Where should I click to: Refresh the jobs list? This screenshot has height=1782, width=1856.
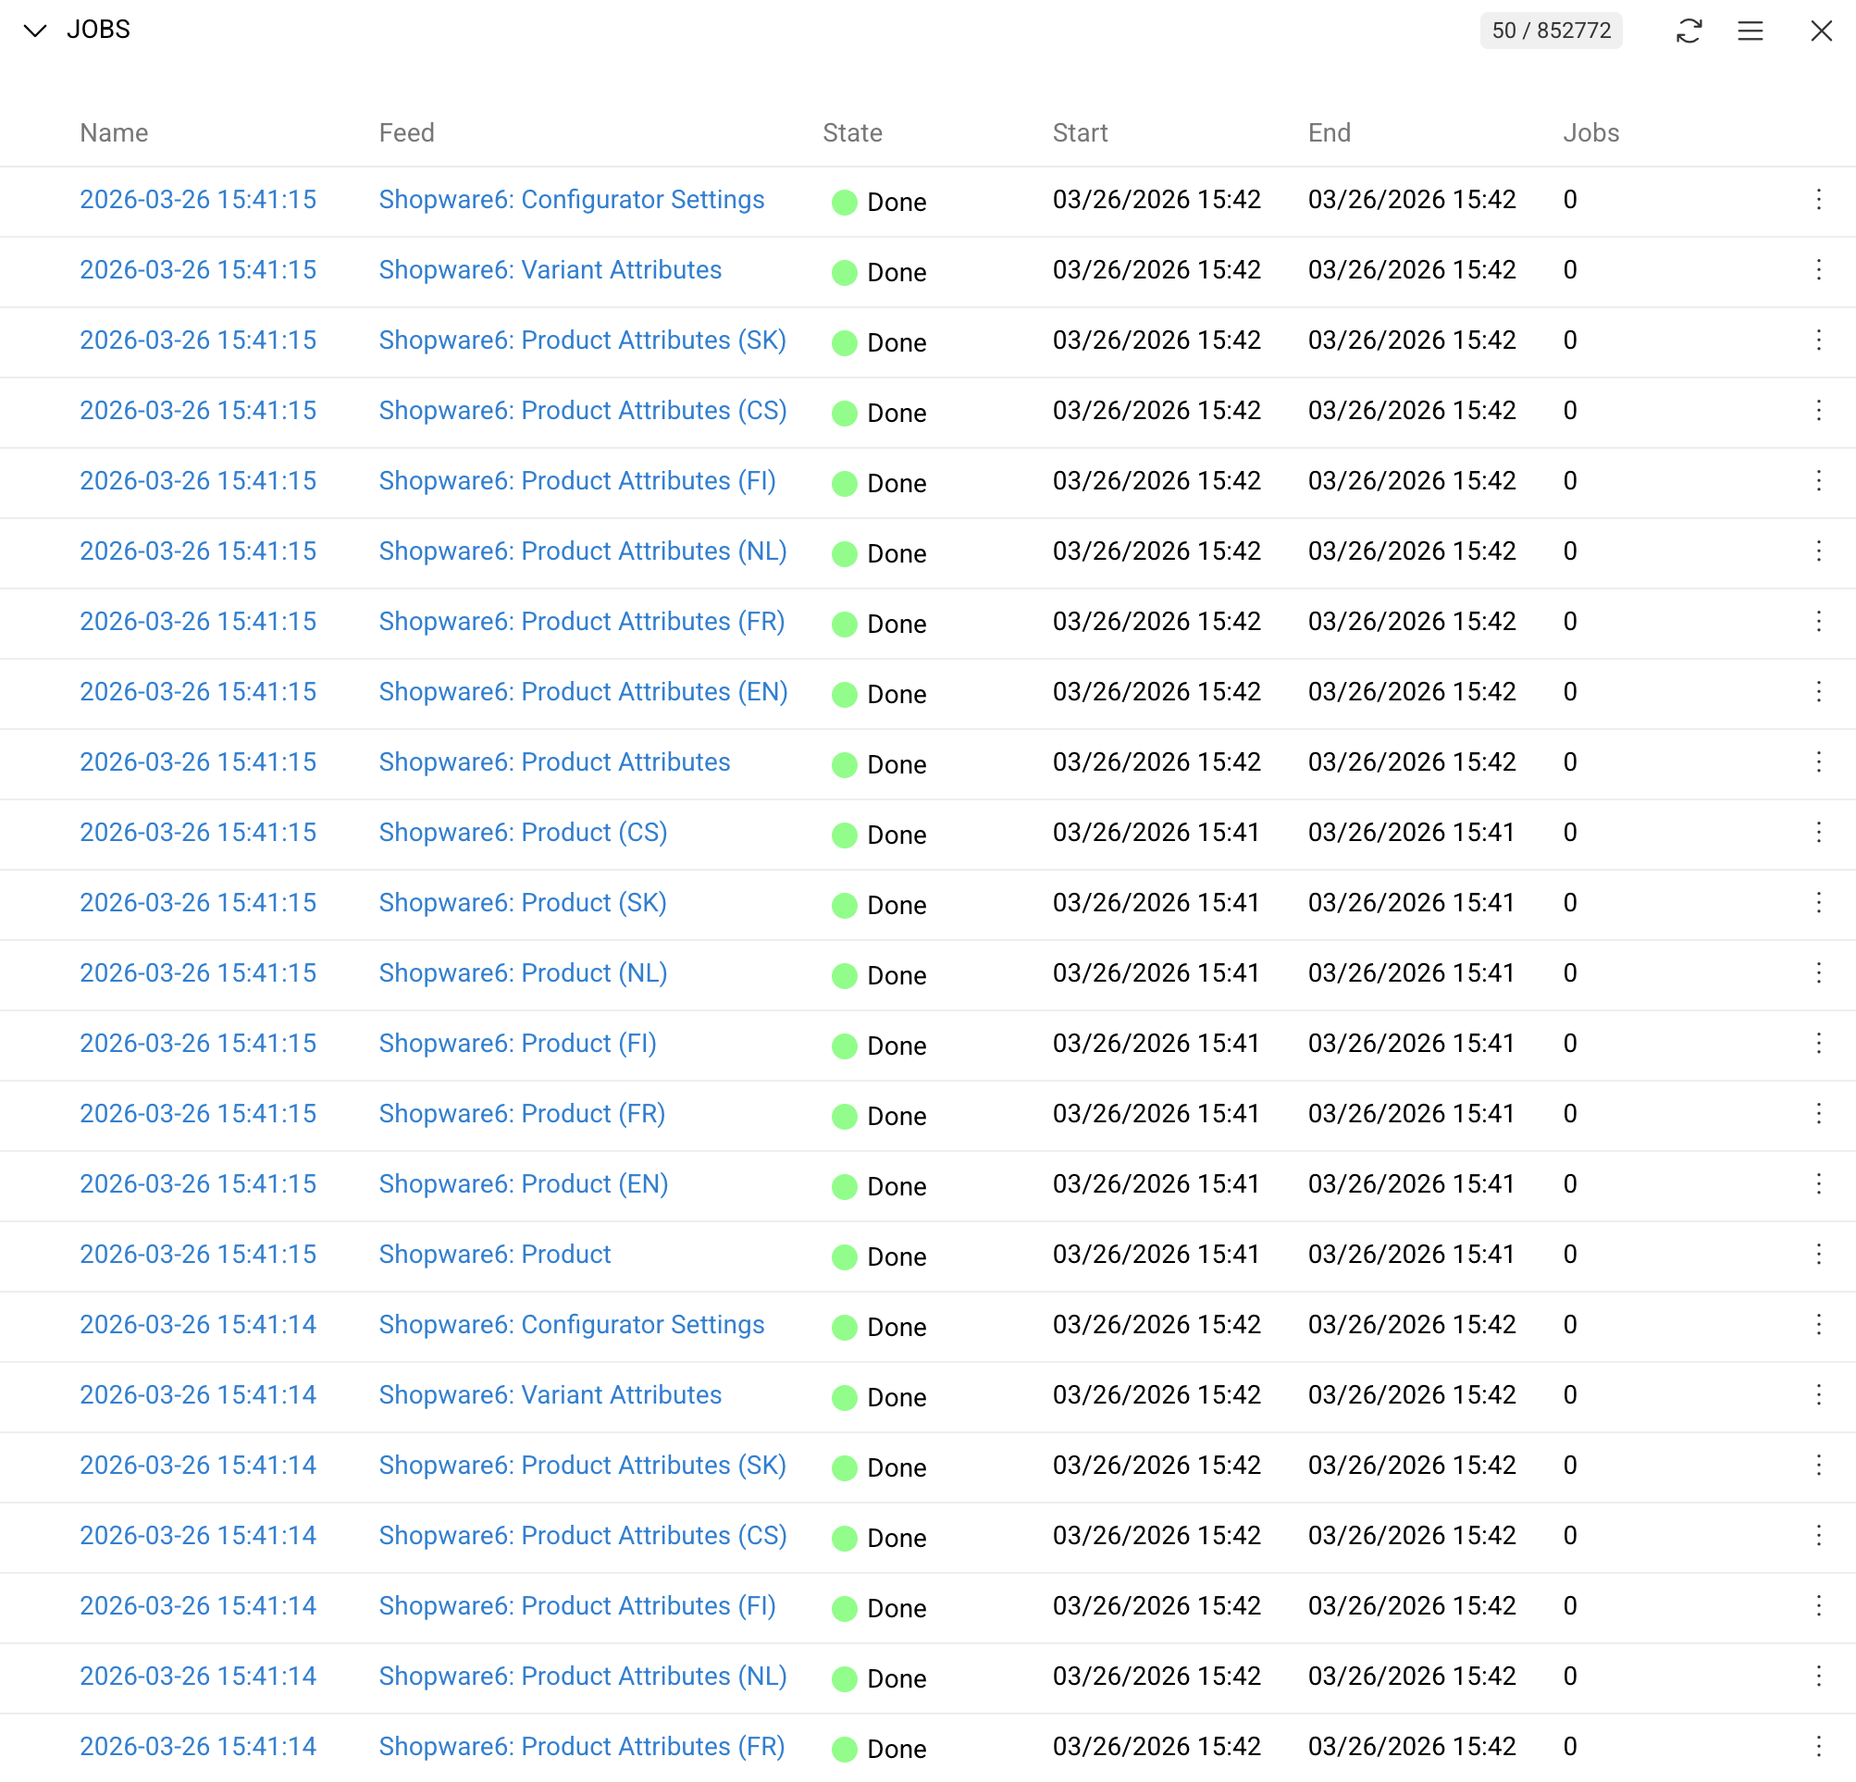(1689, 31)
